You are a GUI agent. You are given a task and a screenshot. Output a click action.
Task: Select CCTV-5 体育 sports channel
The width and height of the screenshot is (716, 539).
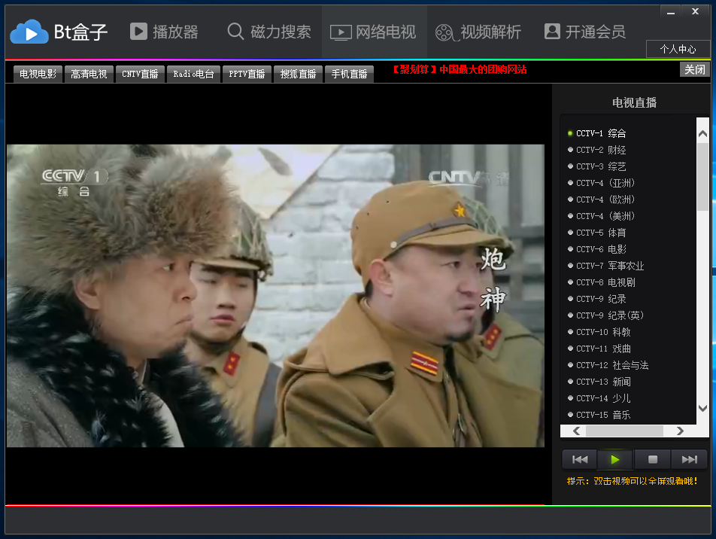pos(596,232)
